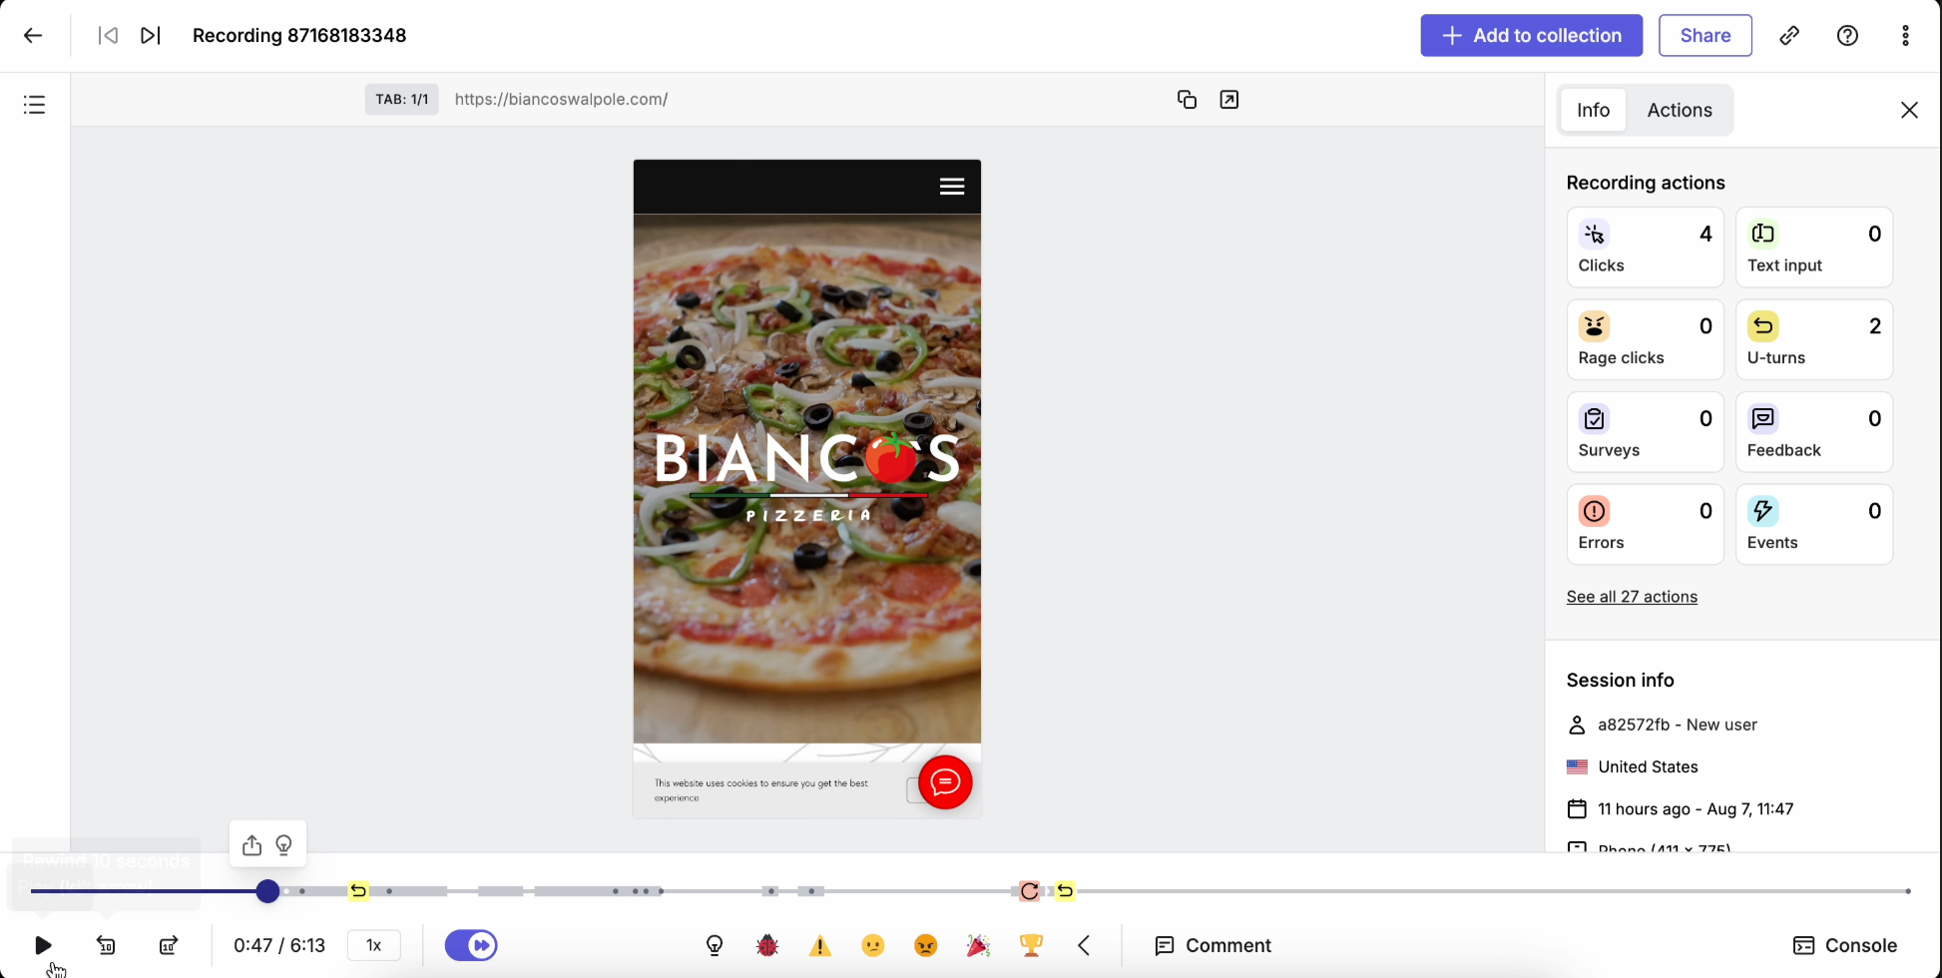Go back with the left arrow
Screen dimensions: 1942x978
(33, 36)
